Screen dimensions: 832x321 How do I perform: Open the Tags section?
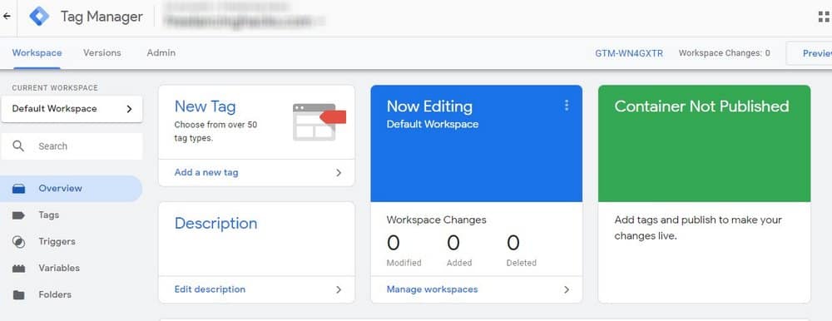(71, 215)
